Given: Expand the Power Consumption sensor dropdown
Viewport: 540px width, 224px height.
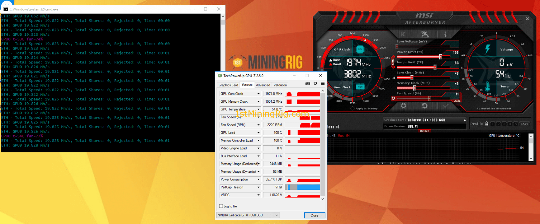Looking at the screenshot, I should coord(258,179).
